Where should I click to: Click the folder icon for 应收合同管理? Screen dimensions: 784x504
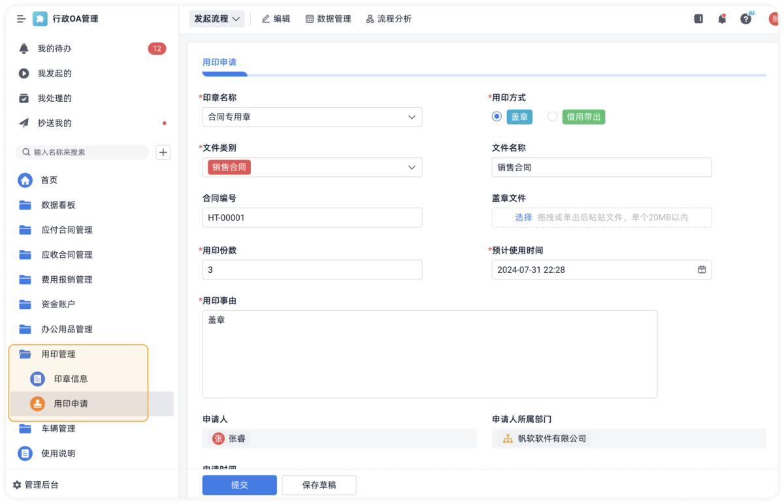point(25,255)
